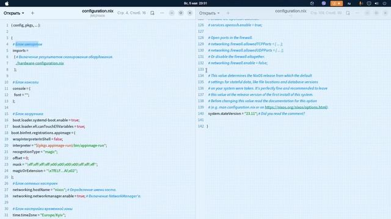Click the line 'console = {'
Screen dimensions: 391x219
pyautogui.click(x=21, y=88)
